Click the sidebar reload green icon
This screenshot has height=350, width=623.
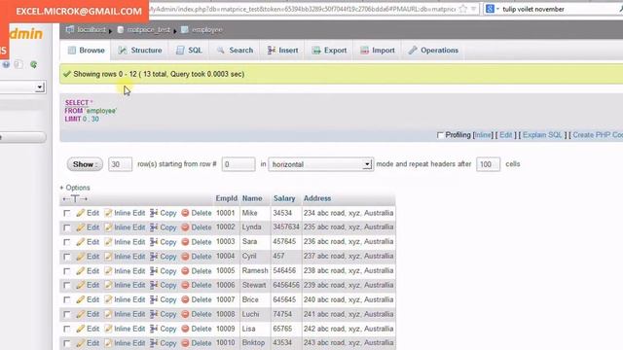33,64
